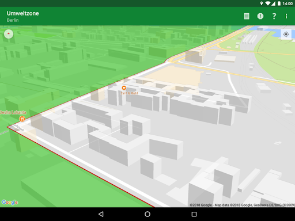
Task: Open the three-dot overflow menu
Action: tap(286, 16)
